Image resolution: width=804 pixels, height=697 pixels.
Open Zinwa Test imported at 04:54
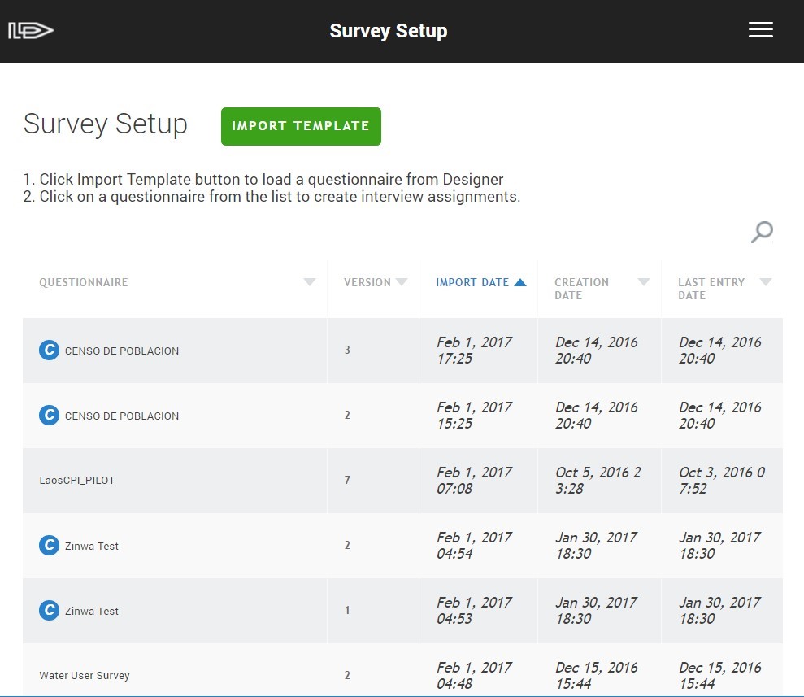[x=92, y=547]
